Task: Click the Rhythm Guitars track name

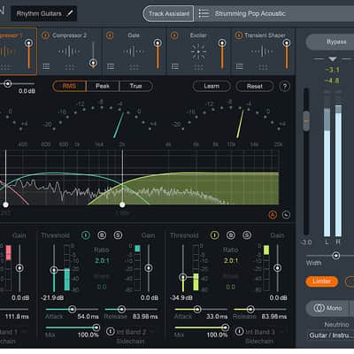Action: tap(39, 13)
